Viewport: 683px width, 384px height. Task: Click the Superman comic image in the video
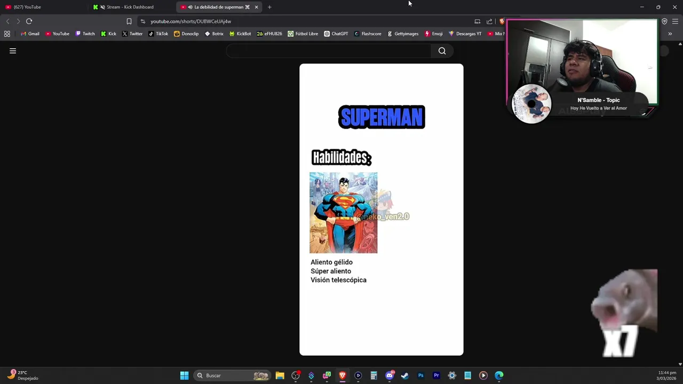coord(343,213)
